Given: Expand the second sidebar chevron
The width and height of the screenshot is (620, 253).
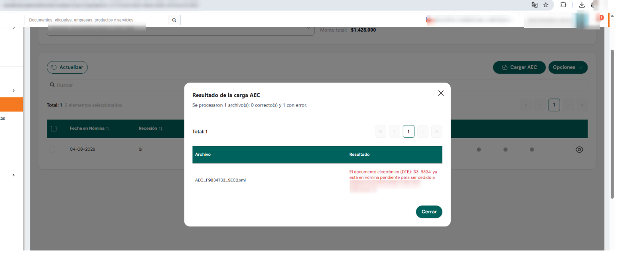Looking at the screenshot, I should [x=14, y=91].
